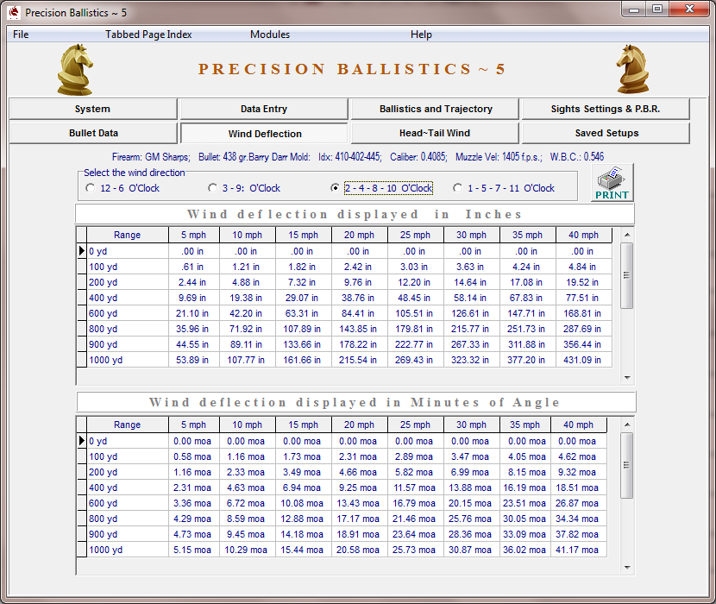Switch to the Bullet Data tab
716x604 pixels.
(93, 133)
